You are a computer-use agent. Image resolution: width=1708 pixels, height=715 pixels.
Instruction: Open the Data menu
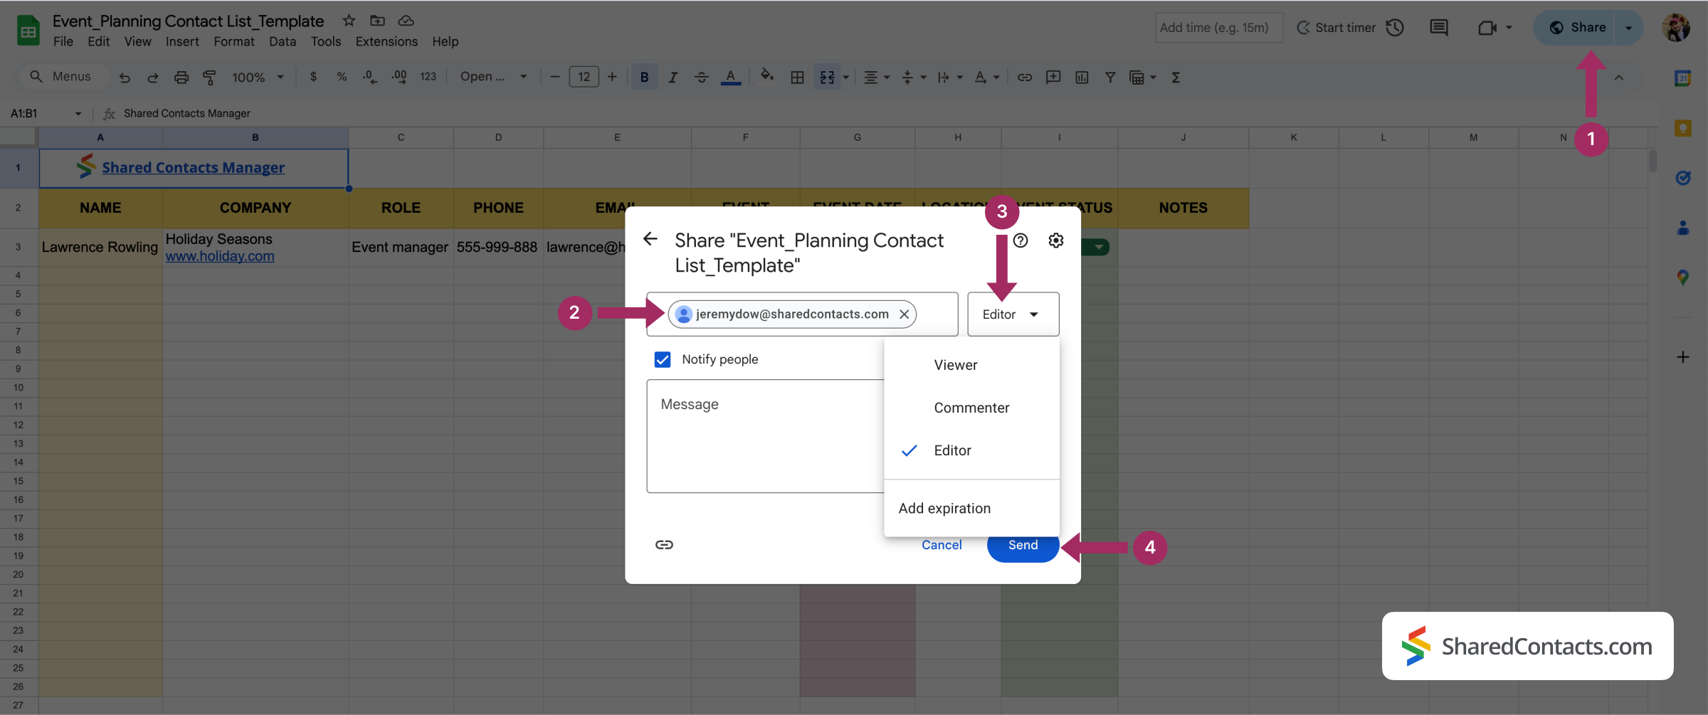point(282,41)
